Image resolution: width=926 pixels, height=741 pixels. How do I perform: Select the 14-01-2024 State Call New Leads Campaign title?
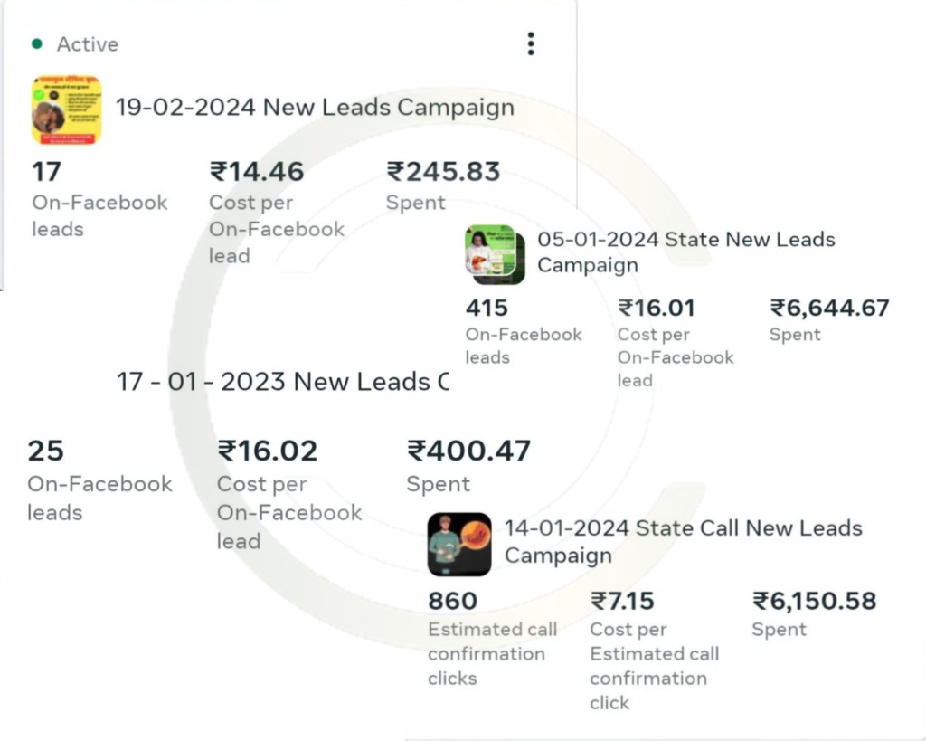pyautogui.click(x=683, y=541)
